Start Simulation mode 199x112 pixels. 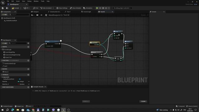pyautogui.click(x=88, y=8)
